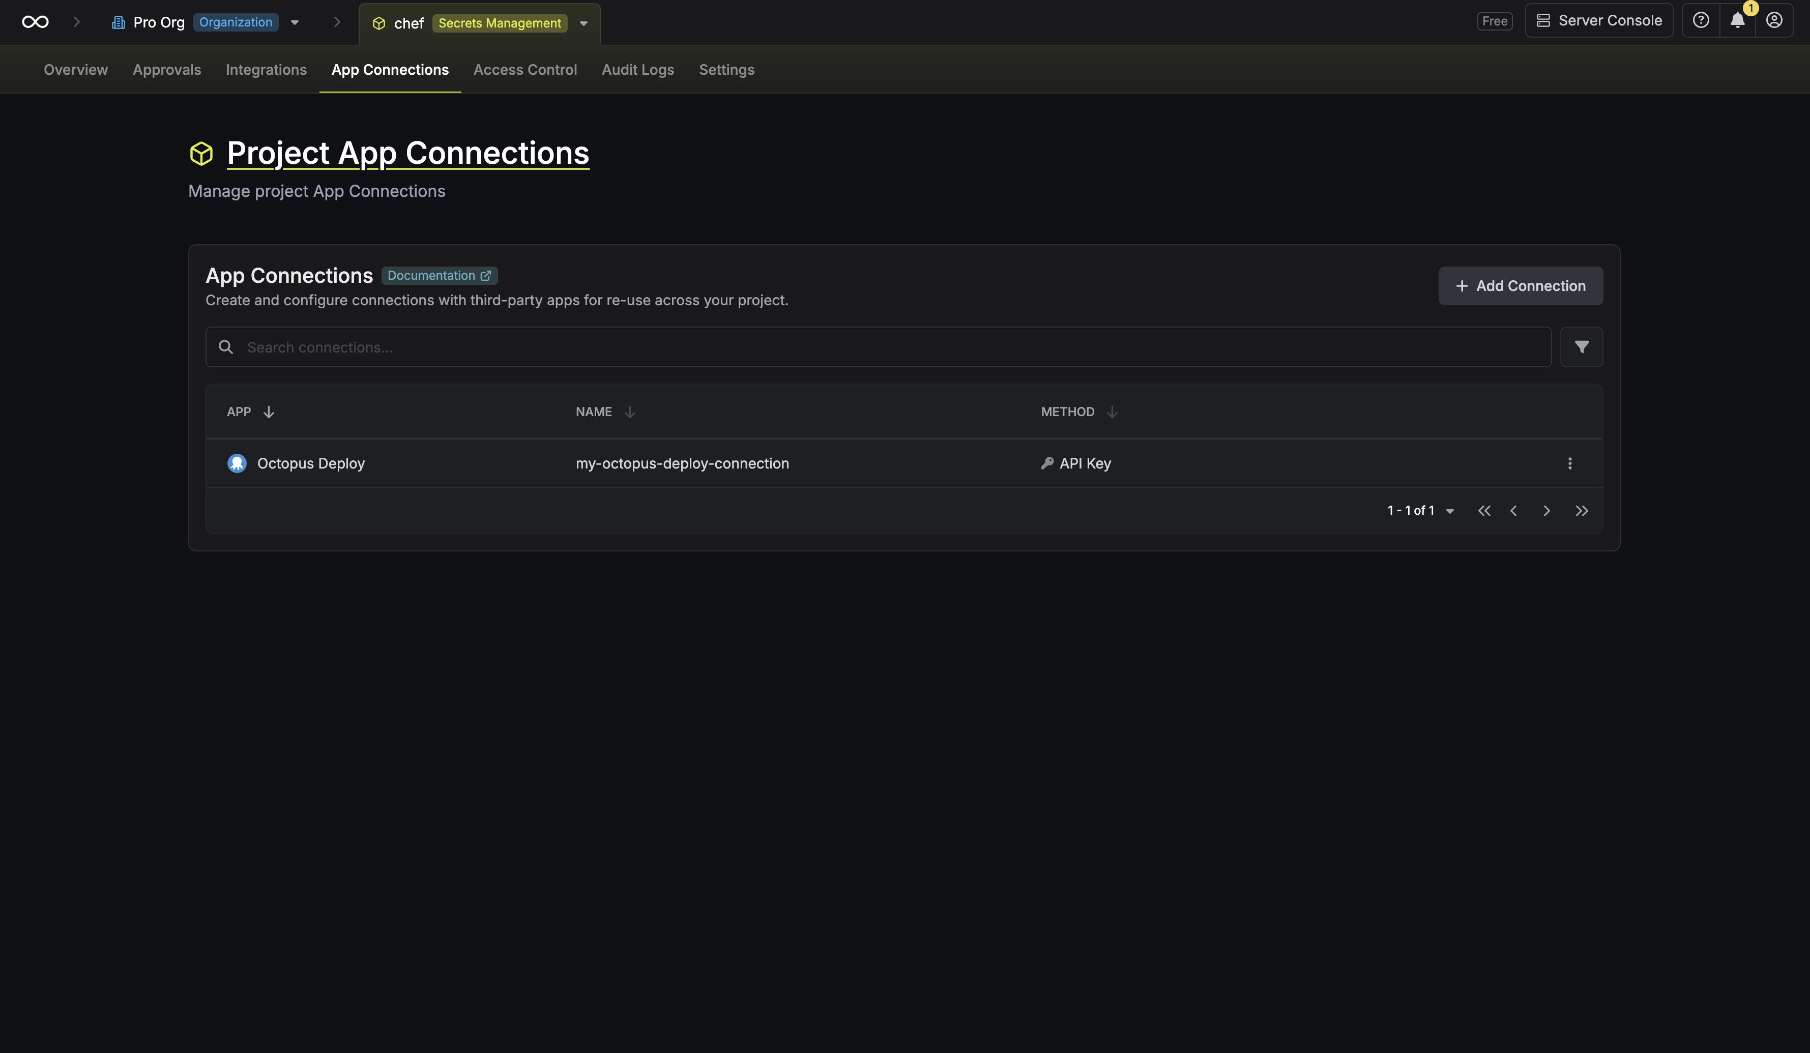
Task: Click the Infisical infinity logo
Action: click(35, 21)
